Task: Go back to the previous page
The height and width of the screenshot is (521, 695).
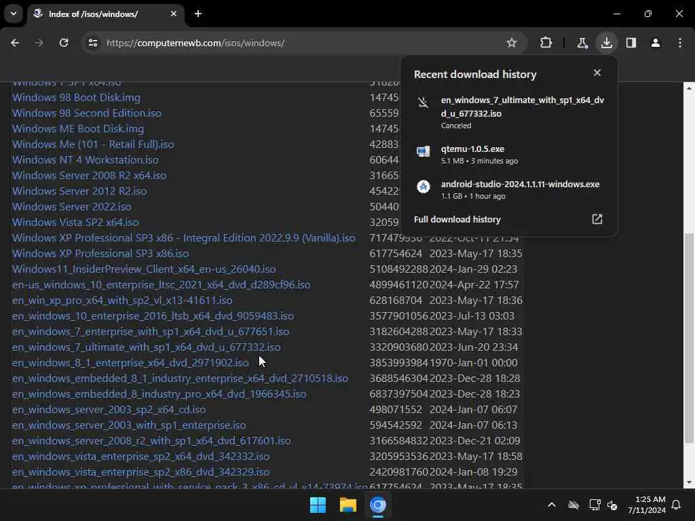Action: (x=15, y=43)
